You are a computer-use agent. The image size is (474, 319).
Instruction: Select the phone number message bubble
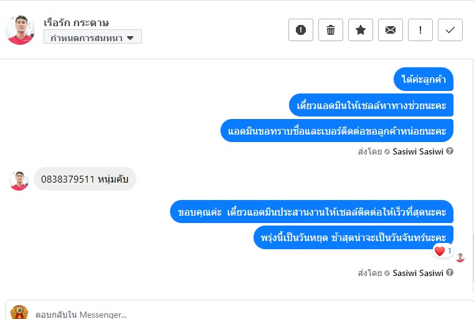click(x=85, y=179)
